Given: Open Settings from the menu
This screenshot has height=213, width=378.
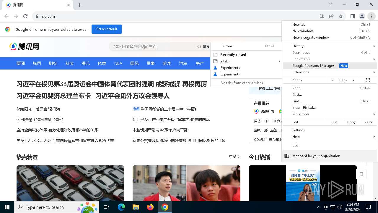Looking at the screenshot, I should (x=330, y=130).
